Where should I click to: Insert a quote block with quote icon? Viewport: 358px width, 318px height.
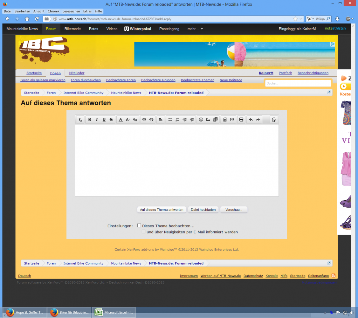click(232, 120)
